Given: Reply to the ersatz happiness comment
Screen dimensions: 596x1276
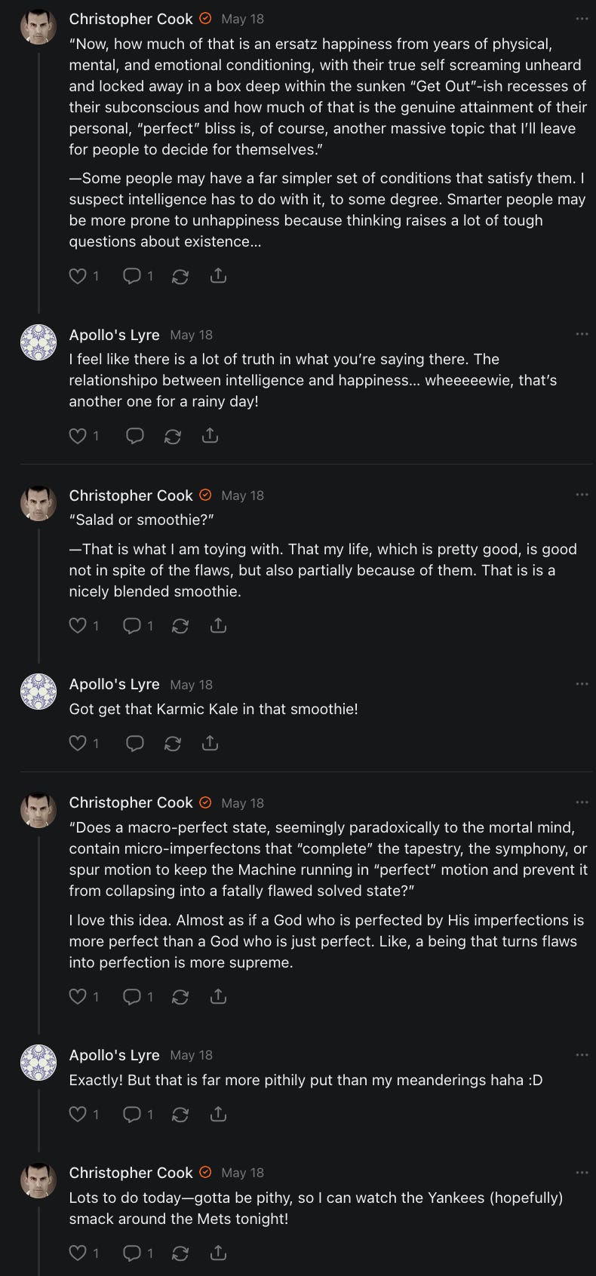Looking at the screenshot, I should [x=132, y=276].
